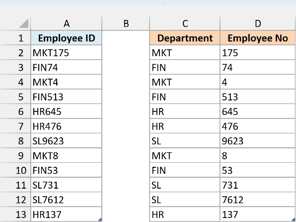Viewport: 296px width, 222px height.
Task: Click Employee No cell 137
Action: (x=258, y=214)
